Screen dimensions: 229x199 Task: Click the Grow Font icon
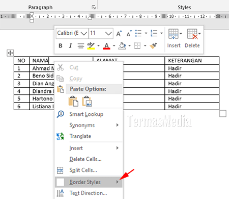[119, 33]
